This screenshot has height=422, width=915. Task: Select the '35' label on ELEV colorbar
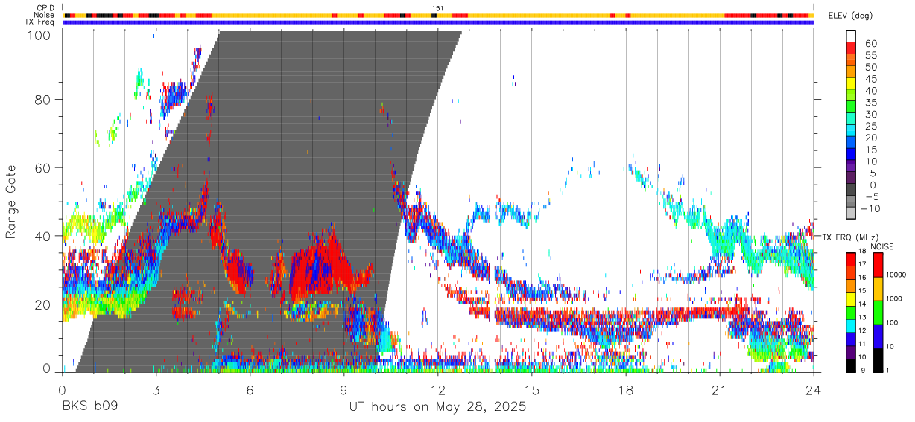[871, 103]
